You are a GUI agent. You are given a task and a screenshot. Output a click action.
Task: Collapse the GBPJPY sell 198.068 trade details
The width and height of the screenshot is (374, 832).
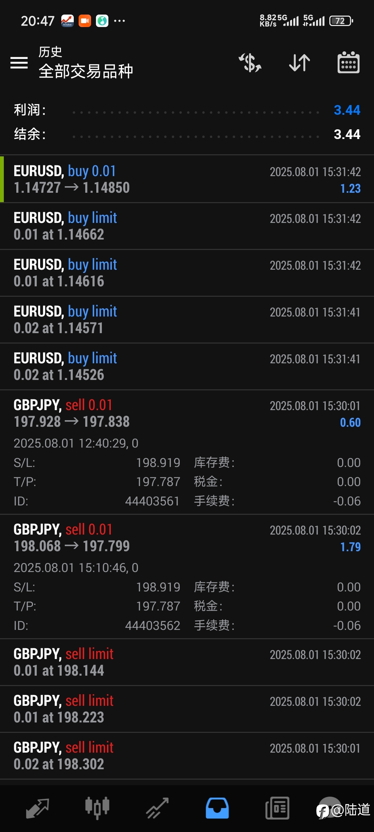click(187, 538)
